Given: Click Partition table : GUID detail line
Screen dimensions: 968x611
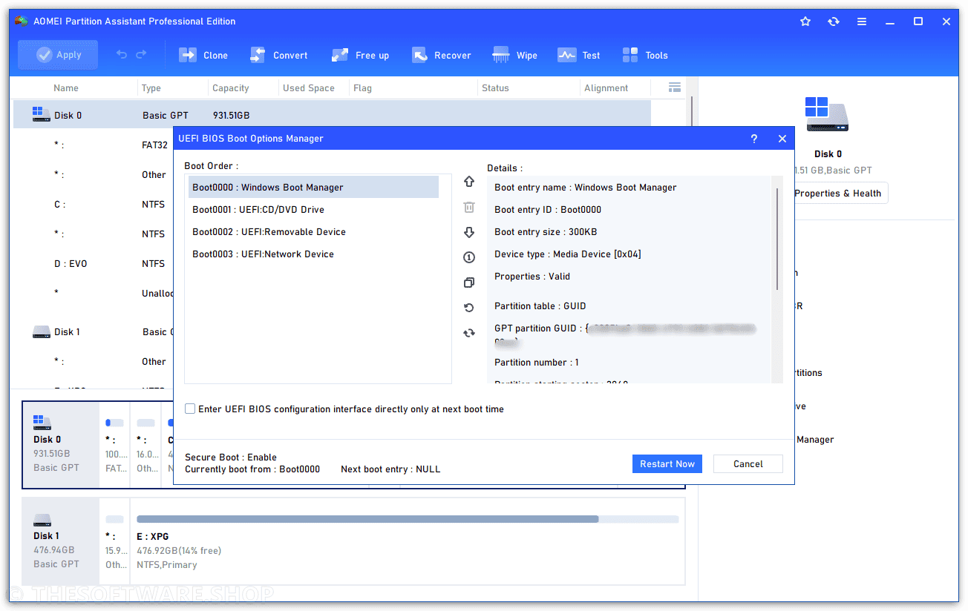Looking at the screenshot, I should [x=540, y=306].
